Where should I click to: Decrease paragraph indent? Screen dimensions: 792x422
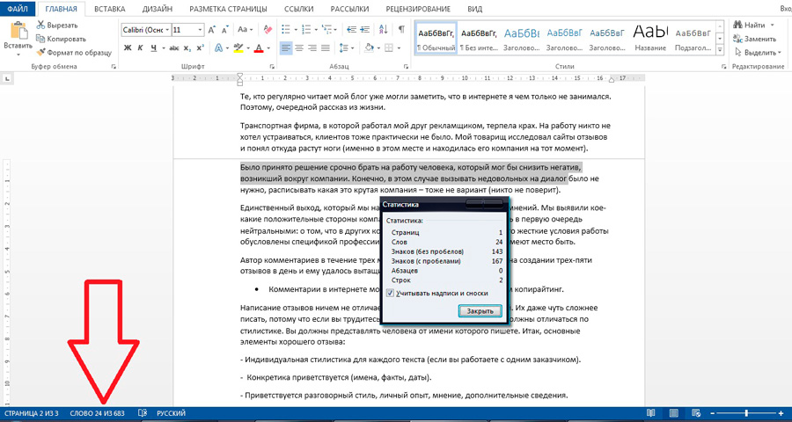(352, 30)
